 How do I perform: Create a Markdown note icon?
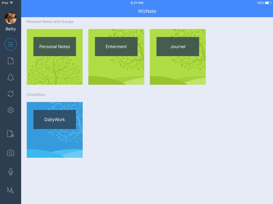pos(11,190)
